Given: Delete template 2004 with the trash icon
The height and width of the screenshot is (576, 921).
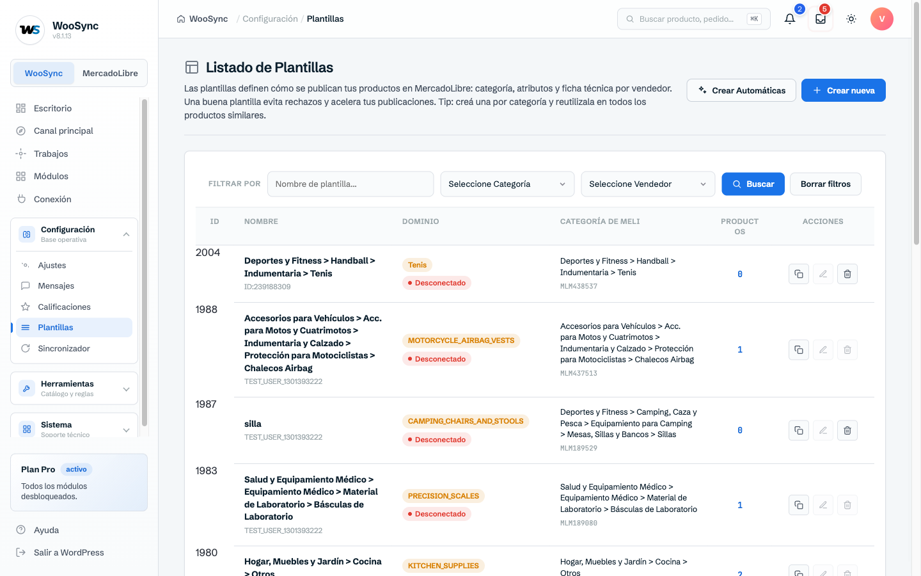Looking at the screenshot, I should (847, 274).
